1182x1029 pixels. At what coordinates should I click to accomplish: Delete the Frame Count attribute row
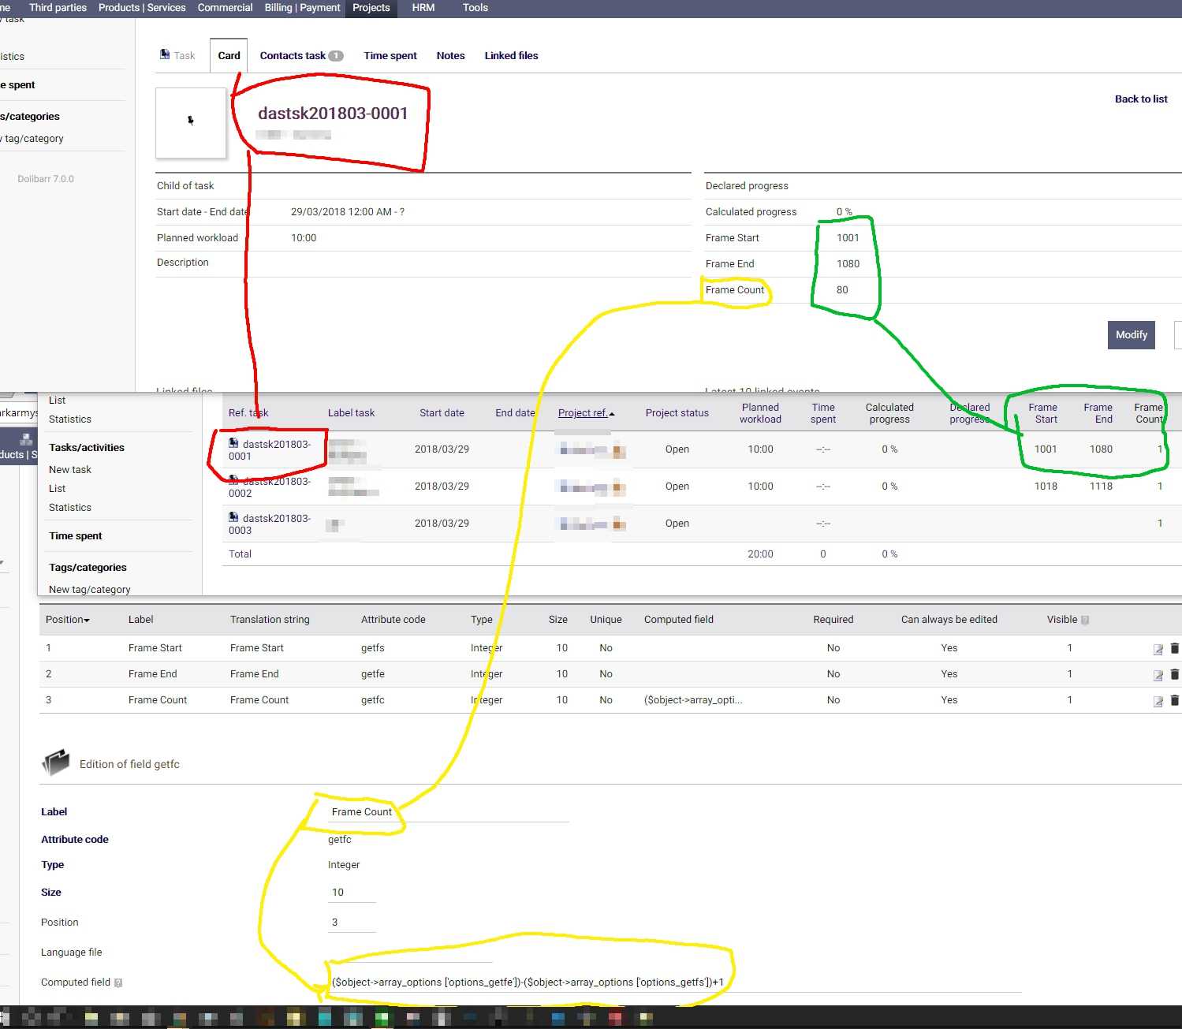click(x=1174, y=700)
